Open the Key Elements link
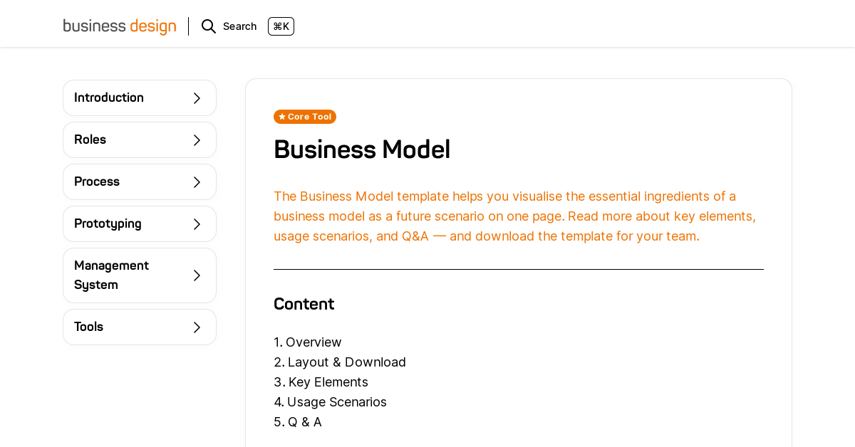Screen dimensions: 855x447 coord(328,382)
